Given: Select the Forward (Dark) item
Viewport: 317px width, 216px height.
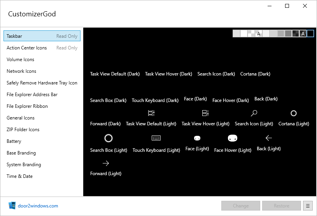Looking at the screenshot, I should click(105, 124).
